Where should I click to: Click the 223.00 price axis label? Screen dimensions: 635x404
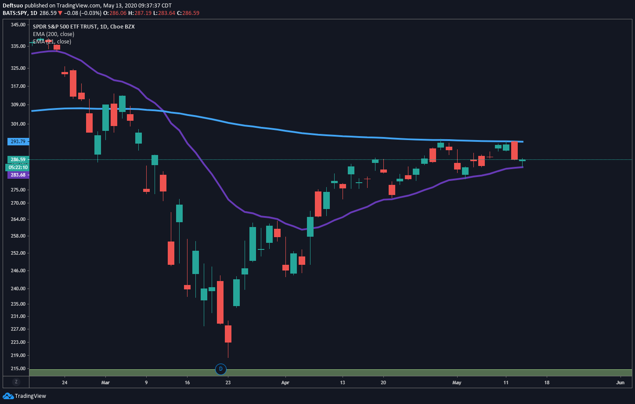coord(18,342)
